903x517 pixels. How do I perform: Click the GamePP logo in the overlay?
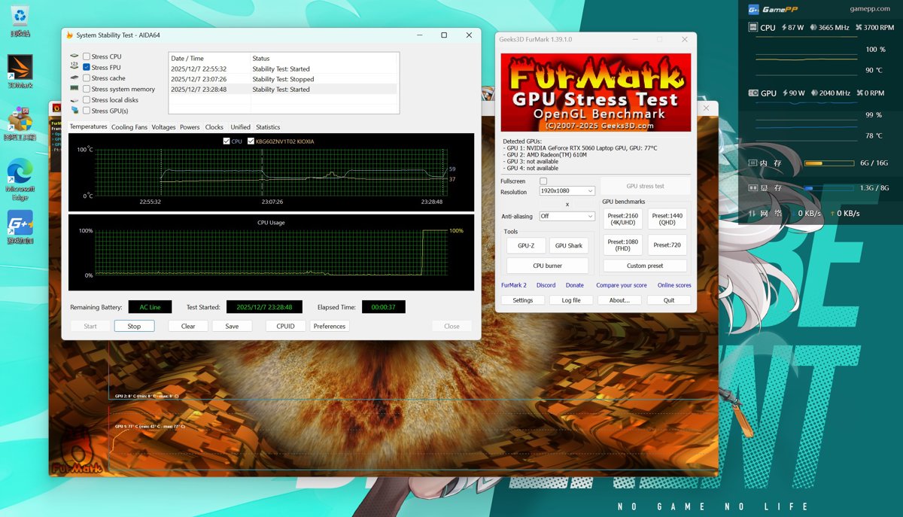coord(753,9)
